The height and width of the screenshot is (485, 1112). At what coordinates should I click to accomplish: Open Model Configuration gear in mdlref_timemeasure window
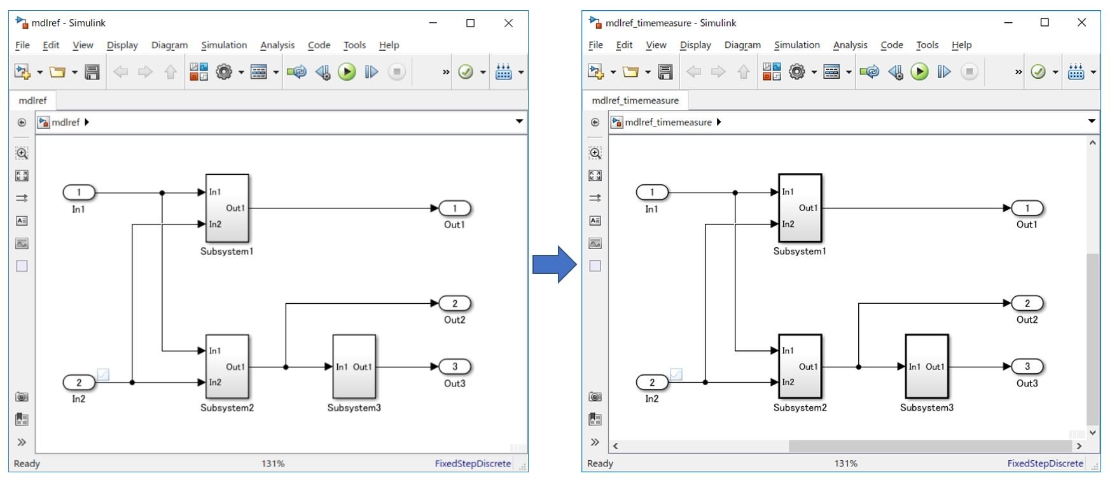coord(797,72)
